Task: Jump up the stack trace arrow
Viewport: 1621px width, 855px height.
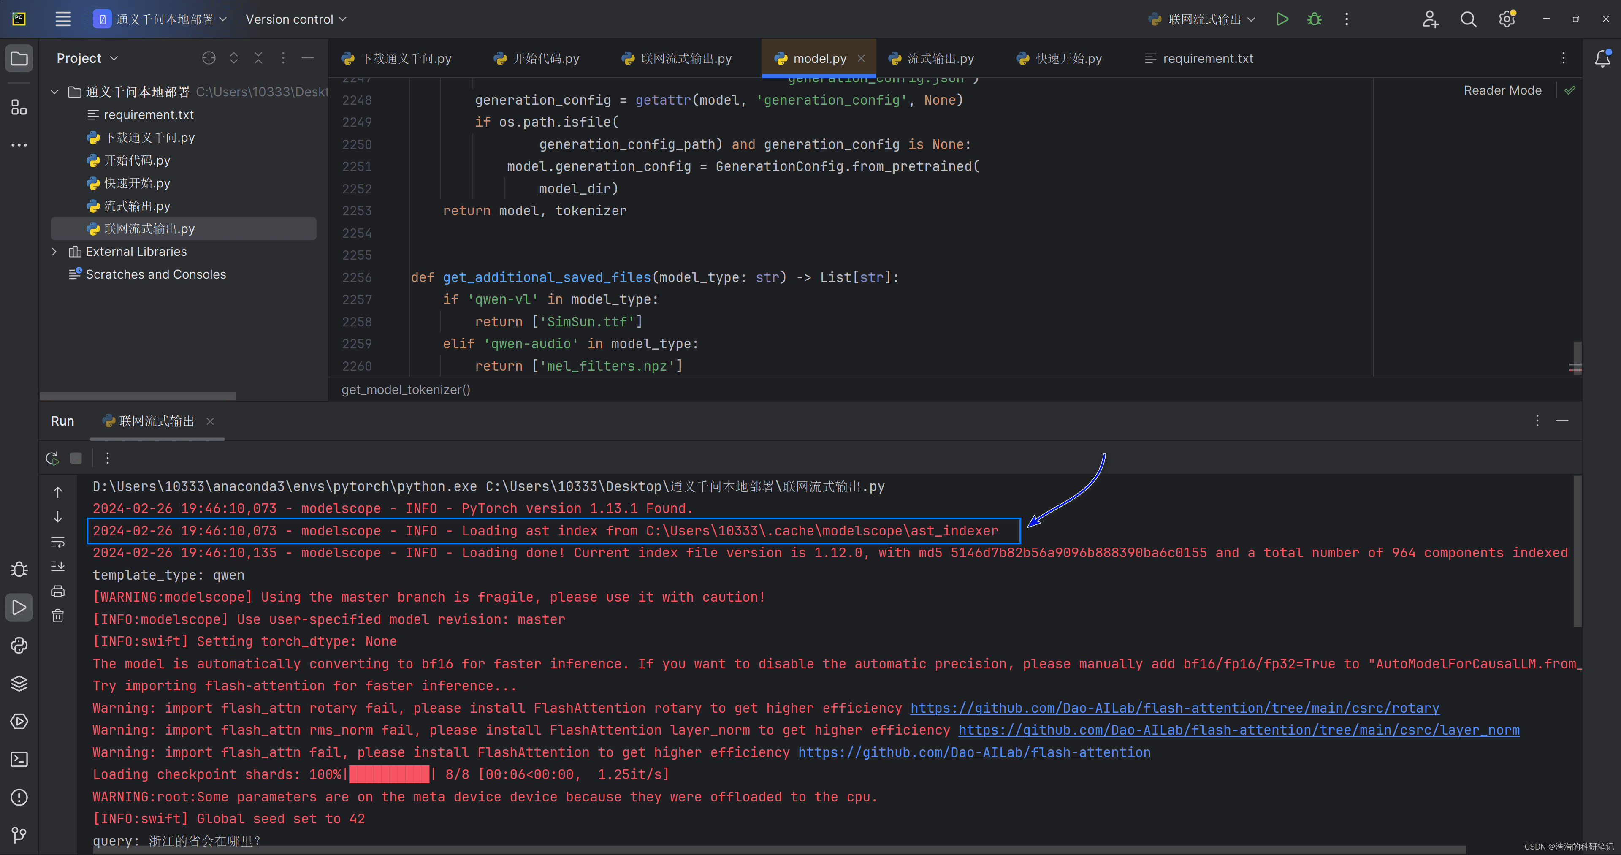Action: (57, 492)
